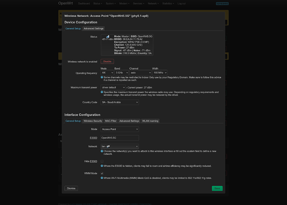Open the Access Point mode dropdown

tap(120, 129)
